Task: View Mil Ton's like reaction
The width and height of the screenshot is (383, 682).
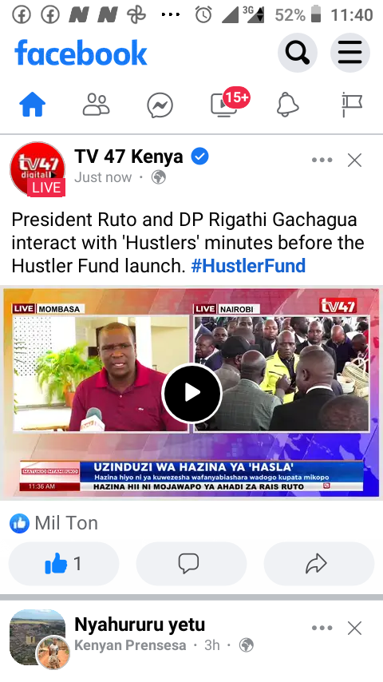Action: (54, 523)
